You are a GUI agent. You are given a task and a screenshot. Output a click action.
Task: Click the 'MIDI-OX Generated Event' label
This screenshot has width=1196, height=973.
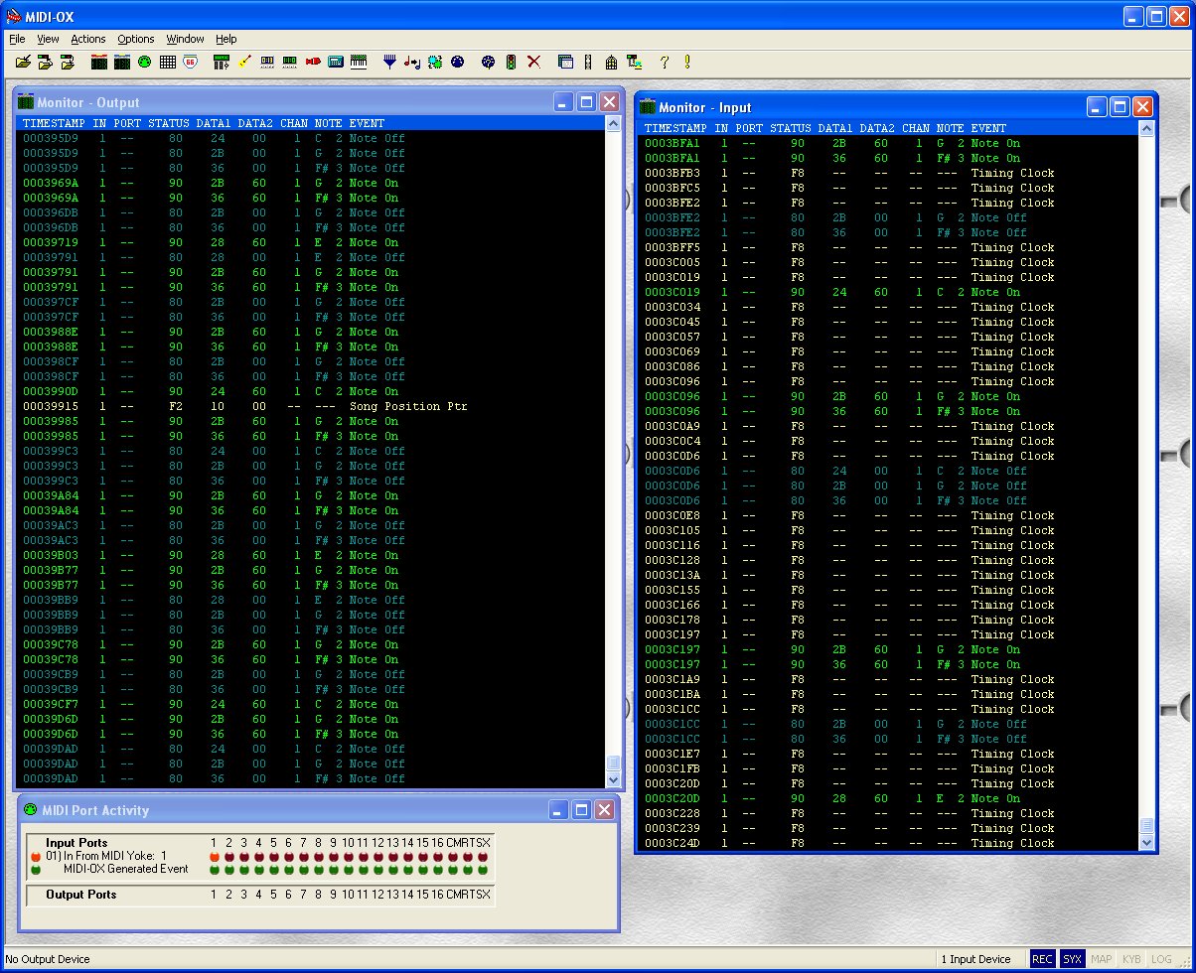125,869
